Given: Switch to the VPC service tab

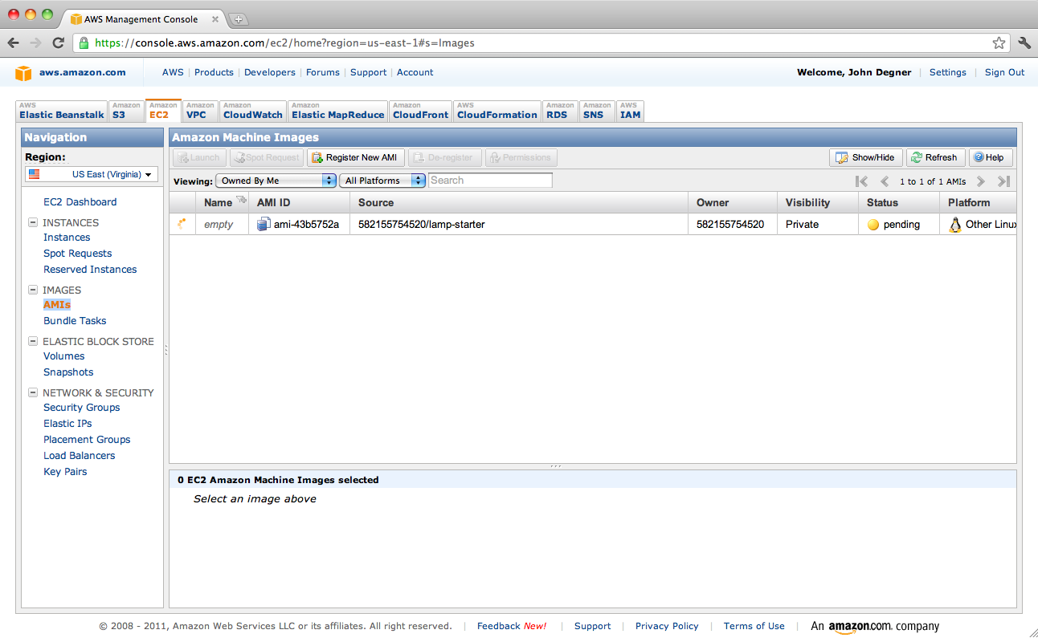Looking at the screenshot, I should 199,111.
